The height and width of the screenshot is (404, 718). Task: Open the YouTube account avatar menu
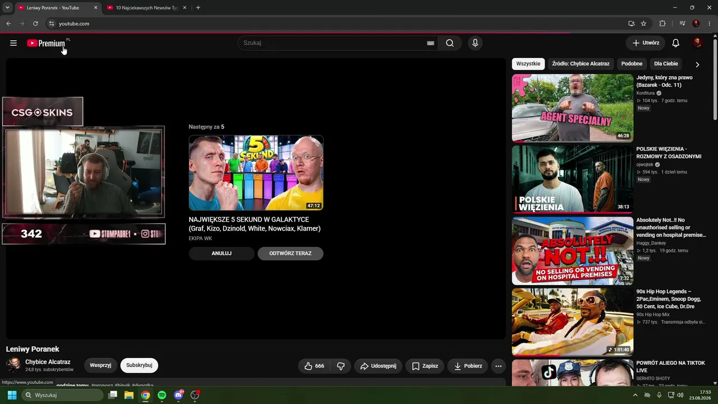pos(698,43)
